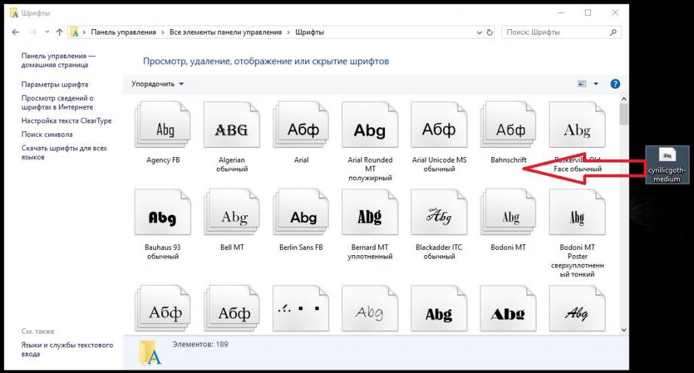Go back with the left arrow
The height and width of the screenshot is (373, 694).
16,32
